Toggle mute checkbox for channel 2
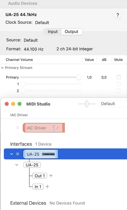This screenshot has width=127, height=210. pos(118,91)
